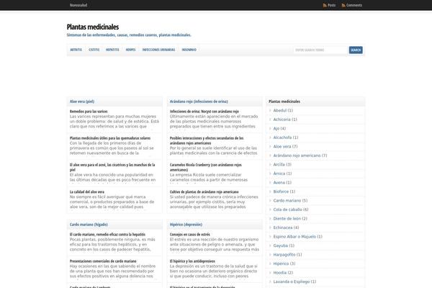This screenshot has height=288, width=432.
Task: Open the Alcachofa (1) category
Action: (x=286, y=138)
